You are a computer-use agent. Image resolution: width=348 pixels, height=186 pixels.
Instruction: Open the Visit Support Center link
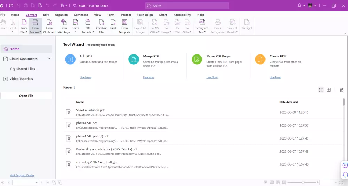[22, 175]
